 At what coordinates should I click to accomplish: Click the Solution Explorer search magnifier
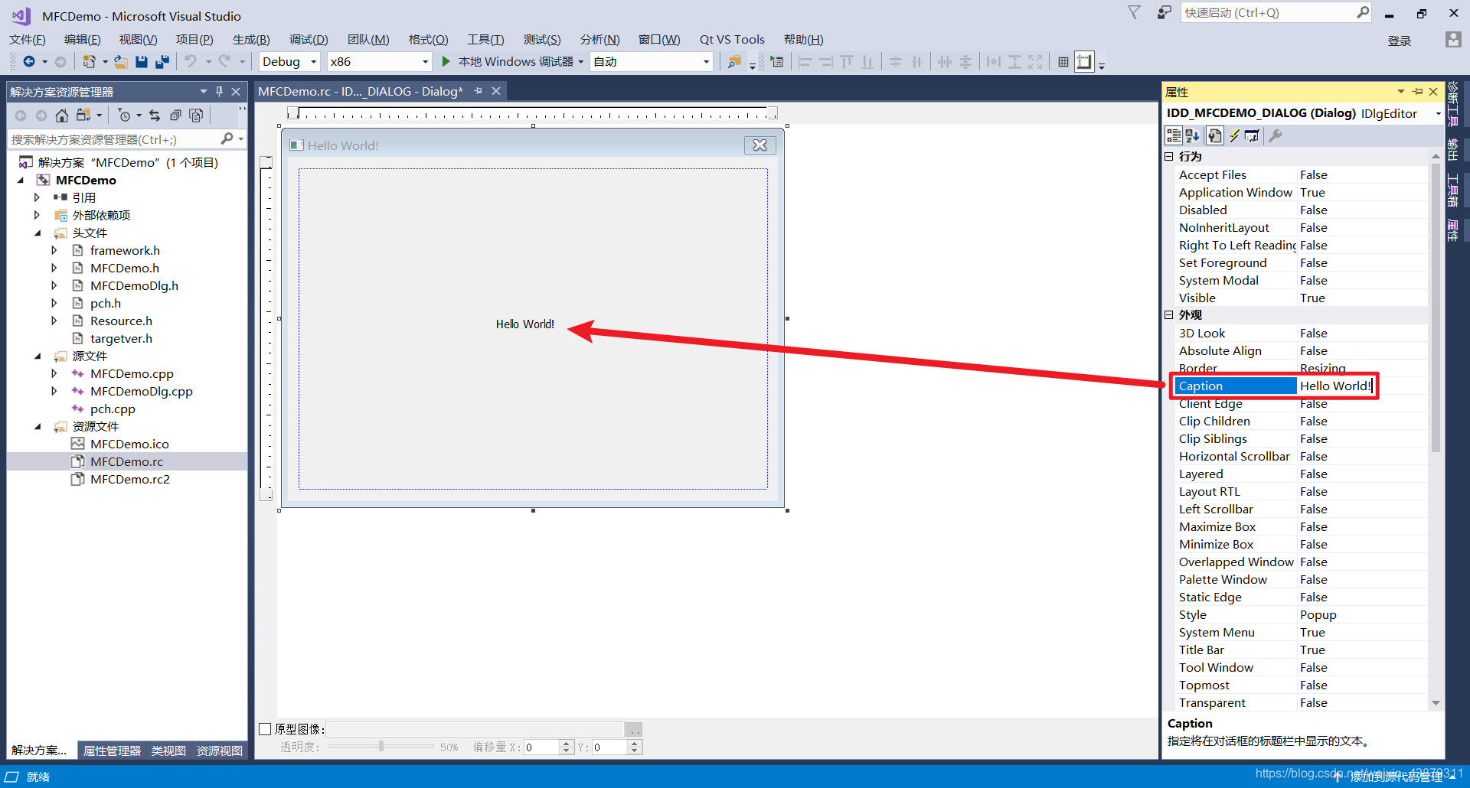tap(227, 138)
